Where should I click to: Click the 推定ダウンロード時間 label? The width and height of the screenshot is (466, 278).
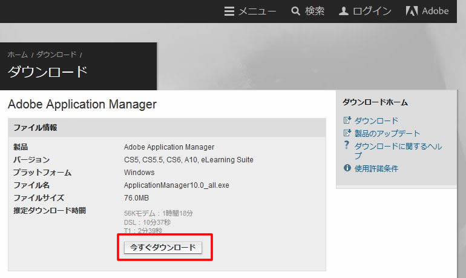50,211
